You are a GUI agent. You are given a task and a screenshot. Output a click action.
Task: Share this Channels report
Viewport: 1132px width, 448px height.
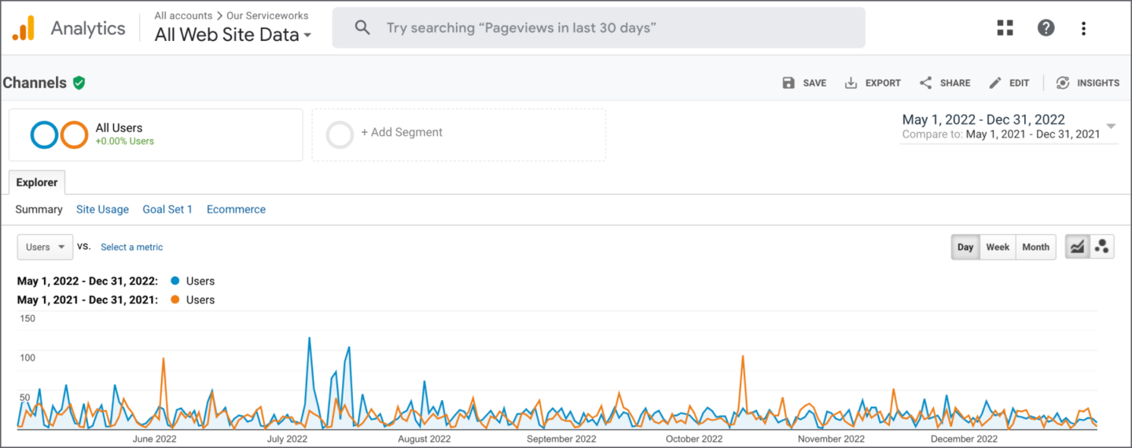coord(945,83)
